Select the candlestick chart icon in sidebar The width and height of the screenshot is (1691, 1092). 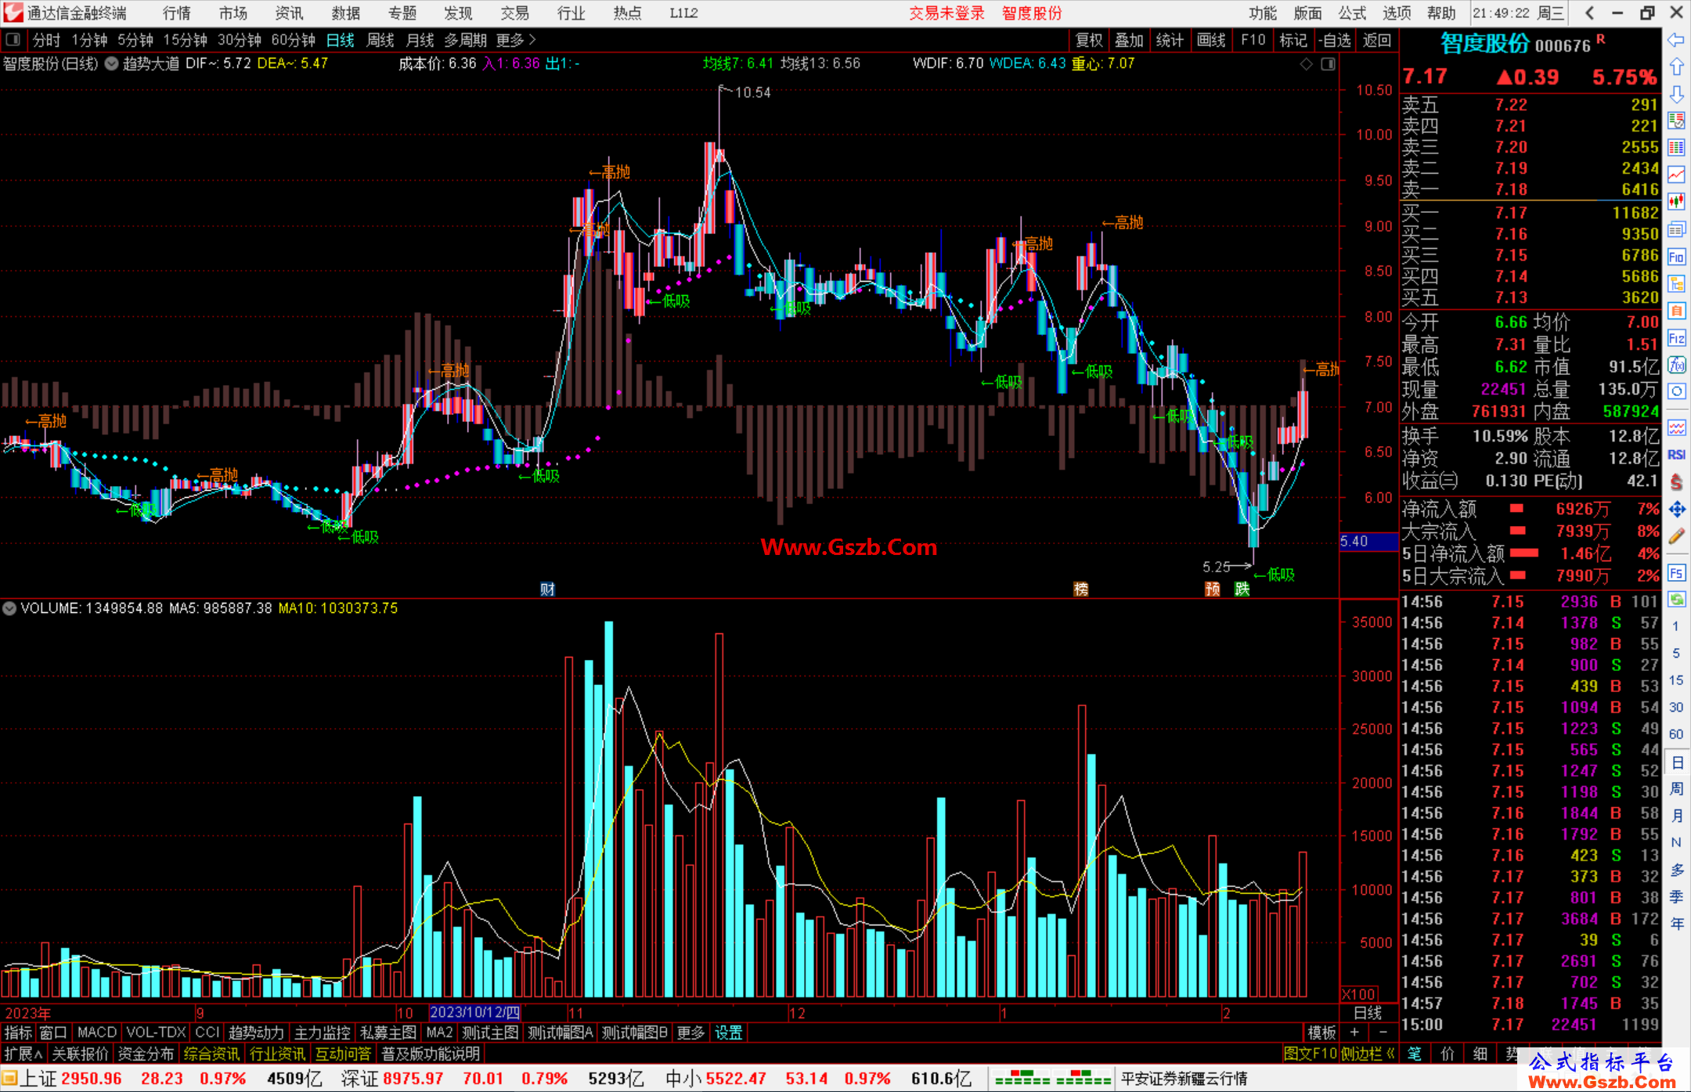coord(1676,202)
